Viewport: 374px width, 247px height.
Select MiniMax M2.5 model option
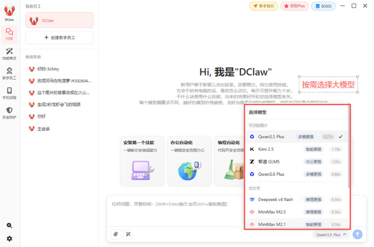[297, 212]
